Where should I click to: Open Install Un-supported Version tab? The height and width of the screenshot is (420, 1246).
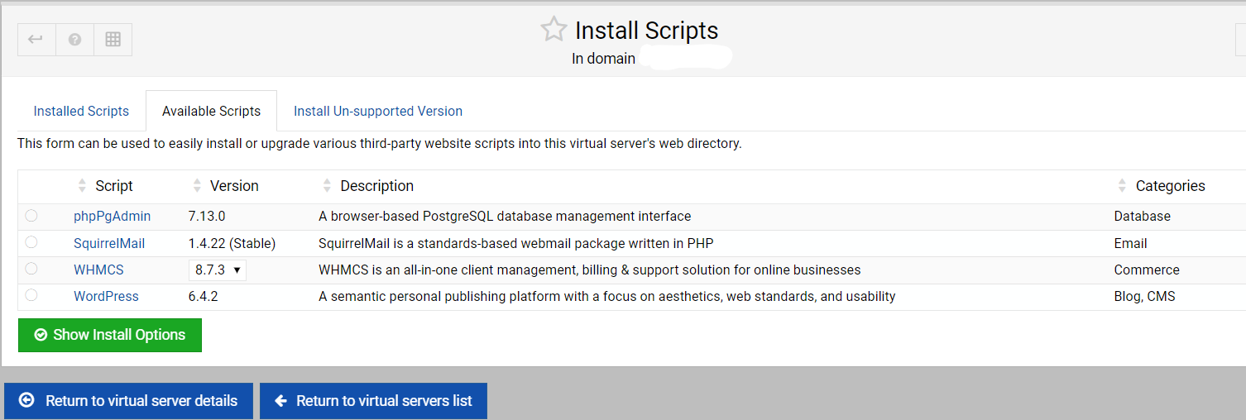click(378, 111)
